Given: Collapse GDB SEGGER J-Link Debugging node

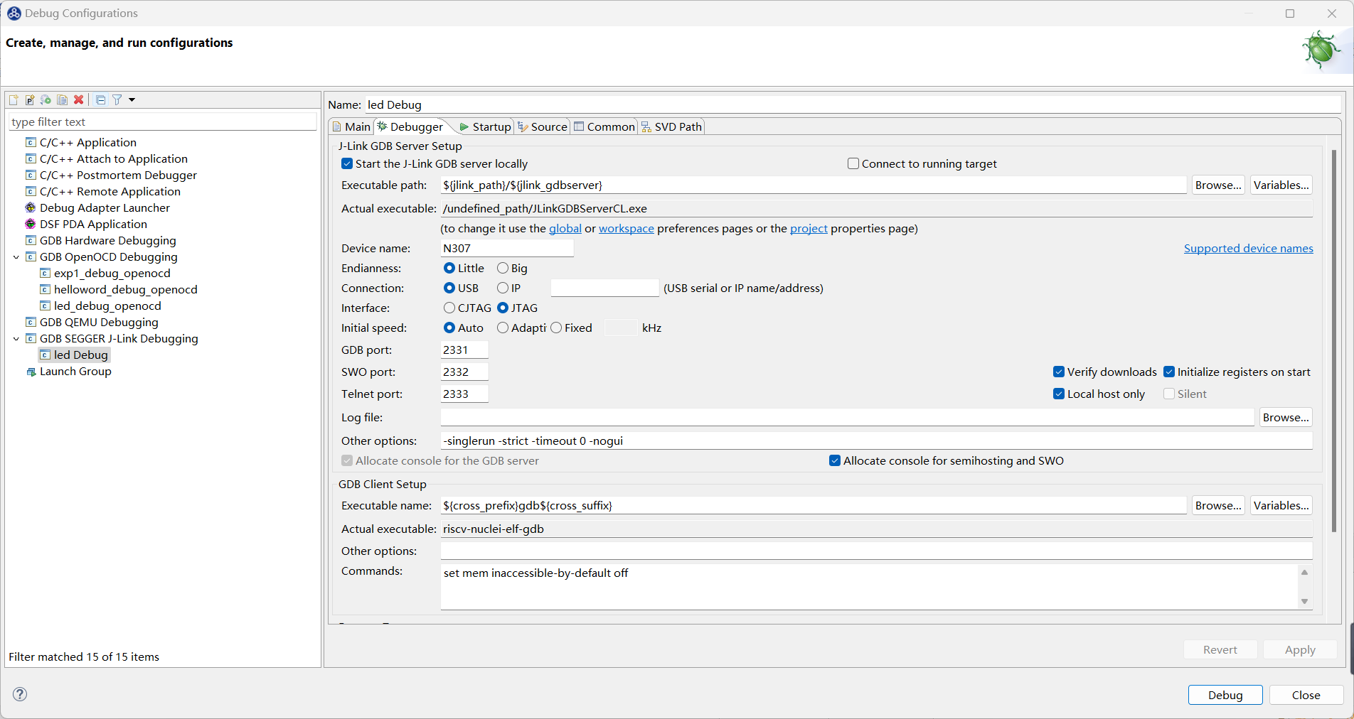Looking at the screenshot, I should tap(16, 339).
